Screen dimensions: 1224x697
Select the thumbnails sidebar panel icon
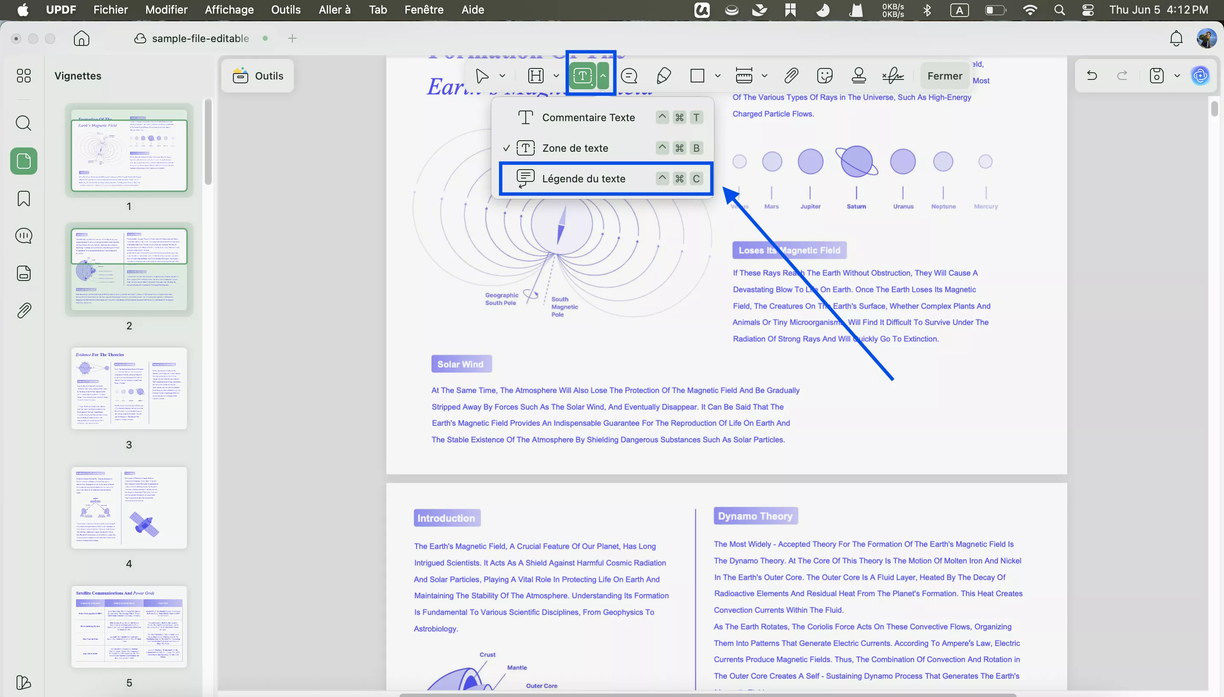tap(23, 161)
